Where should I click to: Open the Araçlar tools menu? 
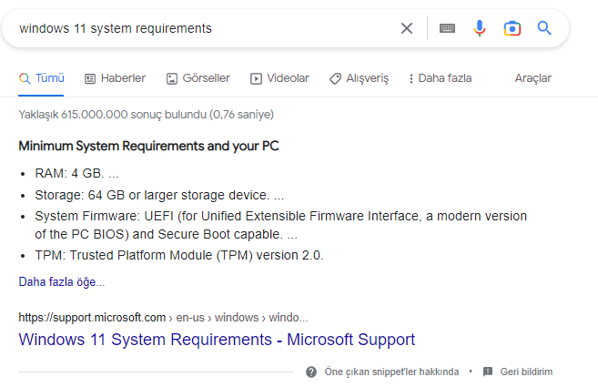pyautogui.click(x=532, y=78)
